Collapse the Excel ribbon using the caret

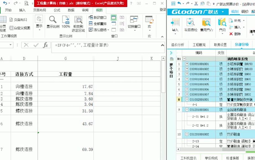pos(162,37)
